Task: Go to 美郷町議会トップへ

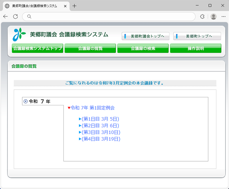Action: click(145, 36)
